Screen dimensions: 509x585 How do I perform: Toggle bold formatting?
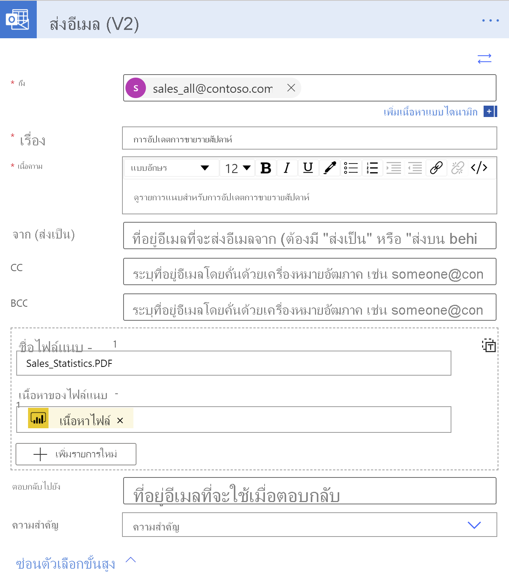click(x=266, y=168)
